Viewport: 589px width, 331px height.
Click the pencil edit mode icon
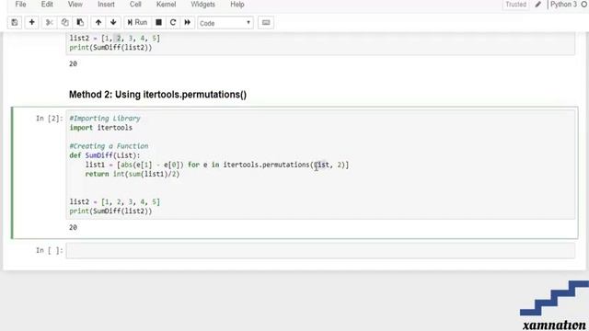[x=538, y=5]
